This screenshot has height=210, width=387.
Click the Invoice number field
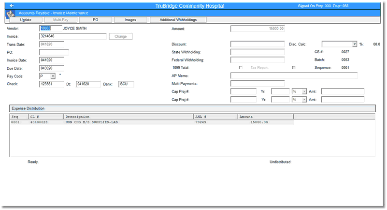coord(73,36)
